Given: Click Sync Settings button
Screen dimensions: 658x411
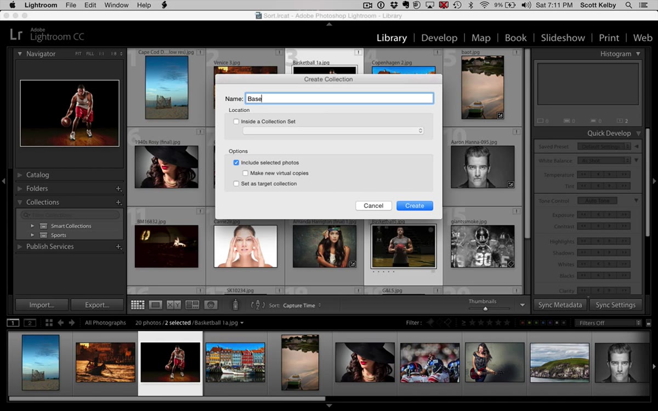Looking at the screenshot, I should [x=615, y=305].
